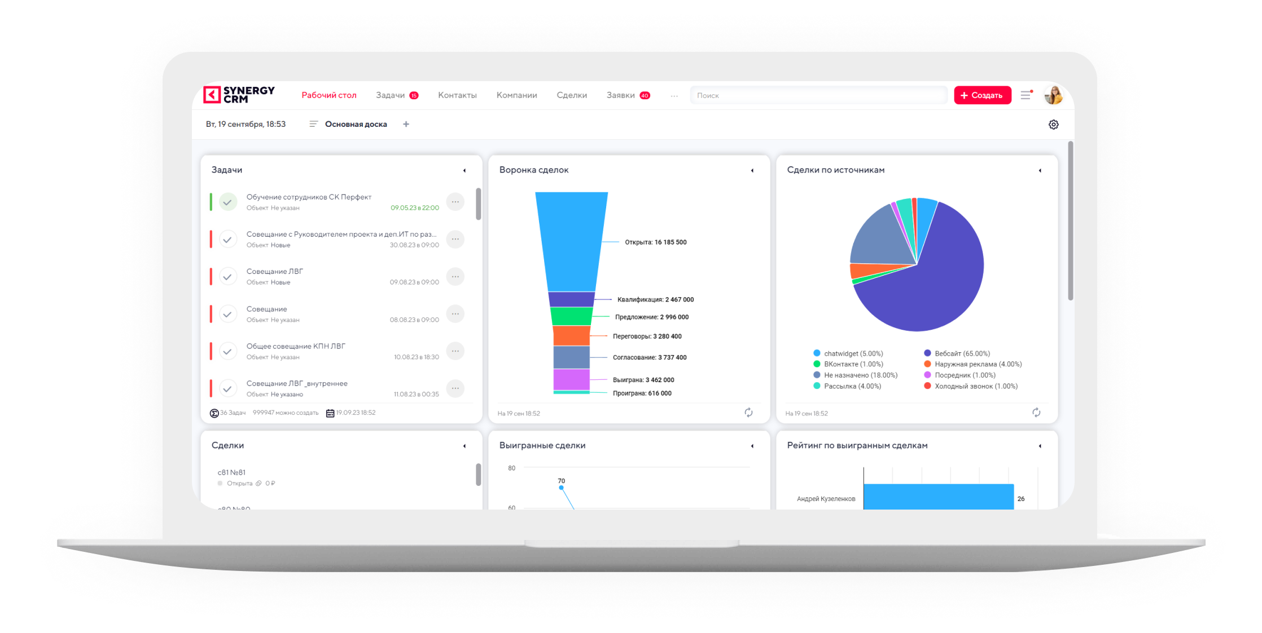Collapse the Задачи widget arrow
This screenshot has width=1262, height=633.
(465, 170)
